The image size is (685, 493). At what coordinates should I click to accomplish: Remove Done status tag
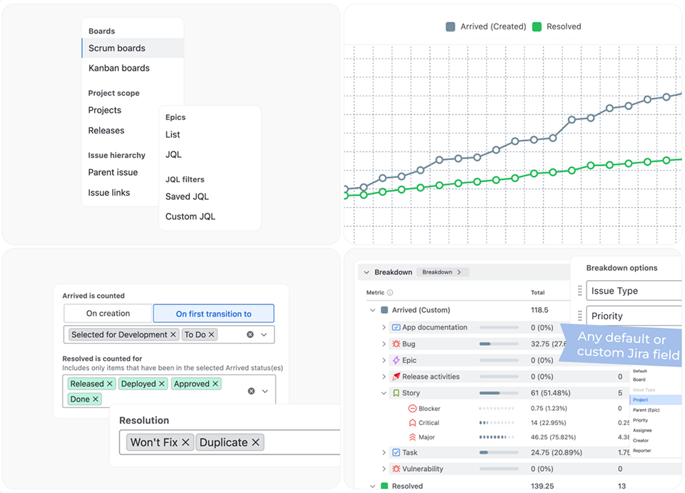pyautogui.click(x=95, y=399)
